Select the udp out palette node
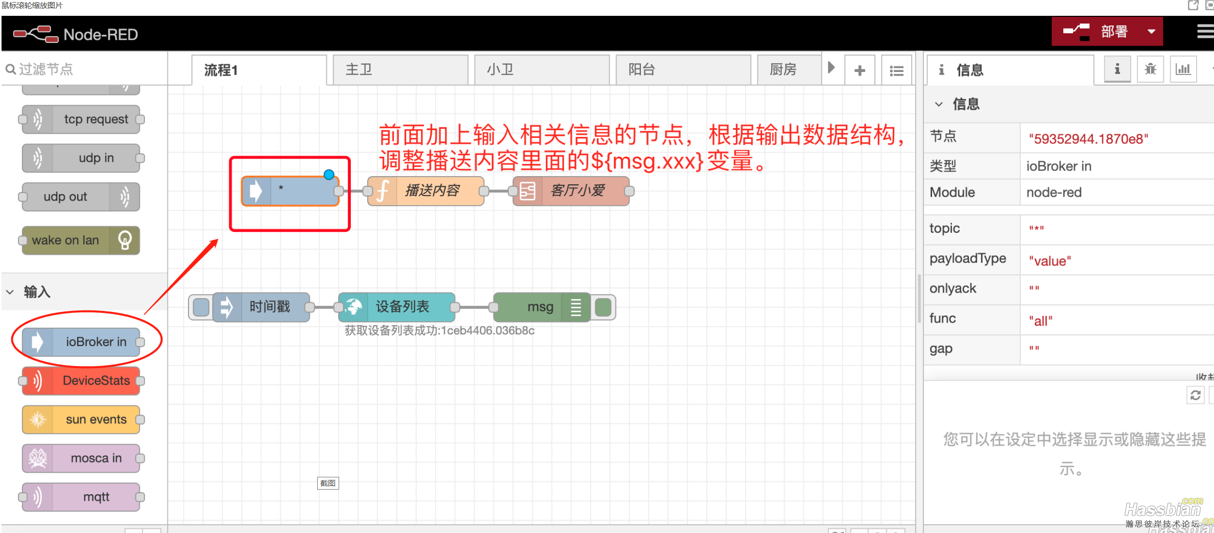The width and height of the screenshot is (1214, 533). pos(81,197)
